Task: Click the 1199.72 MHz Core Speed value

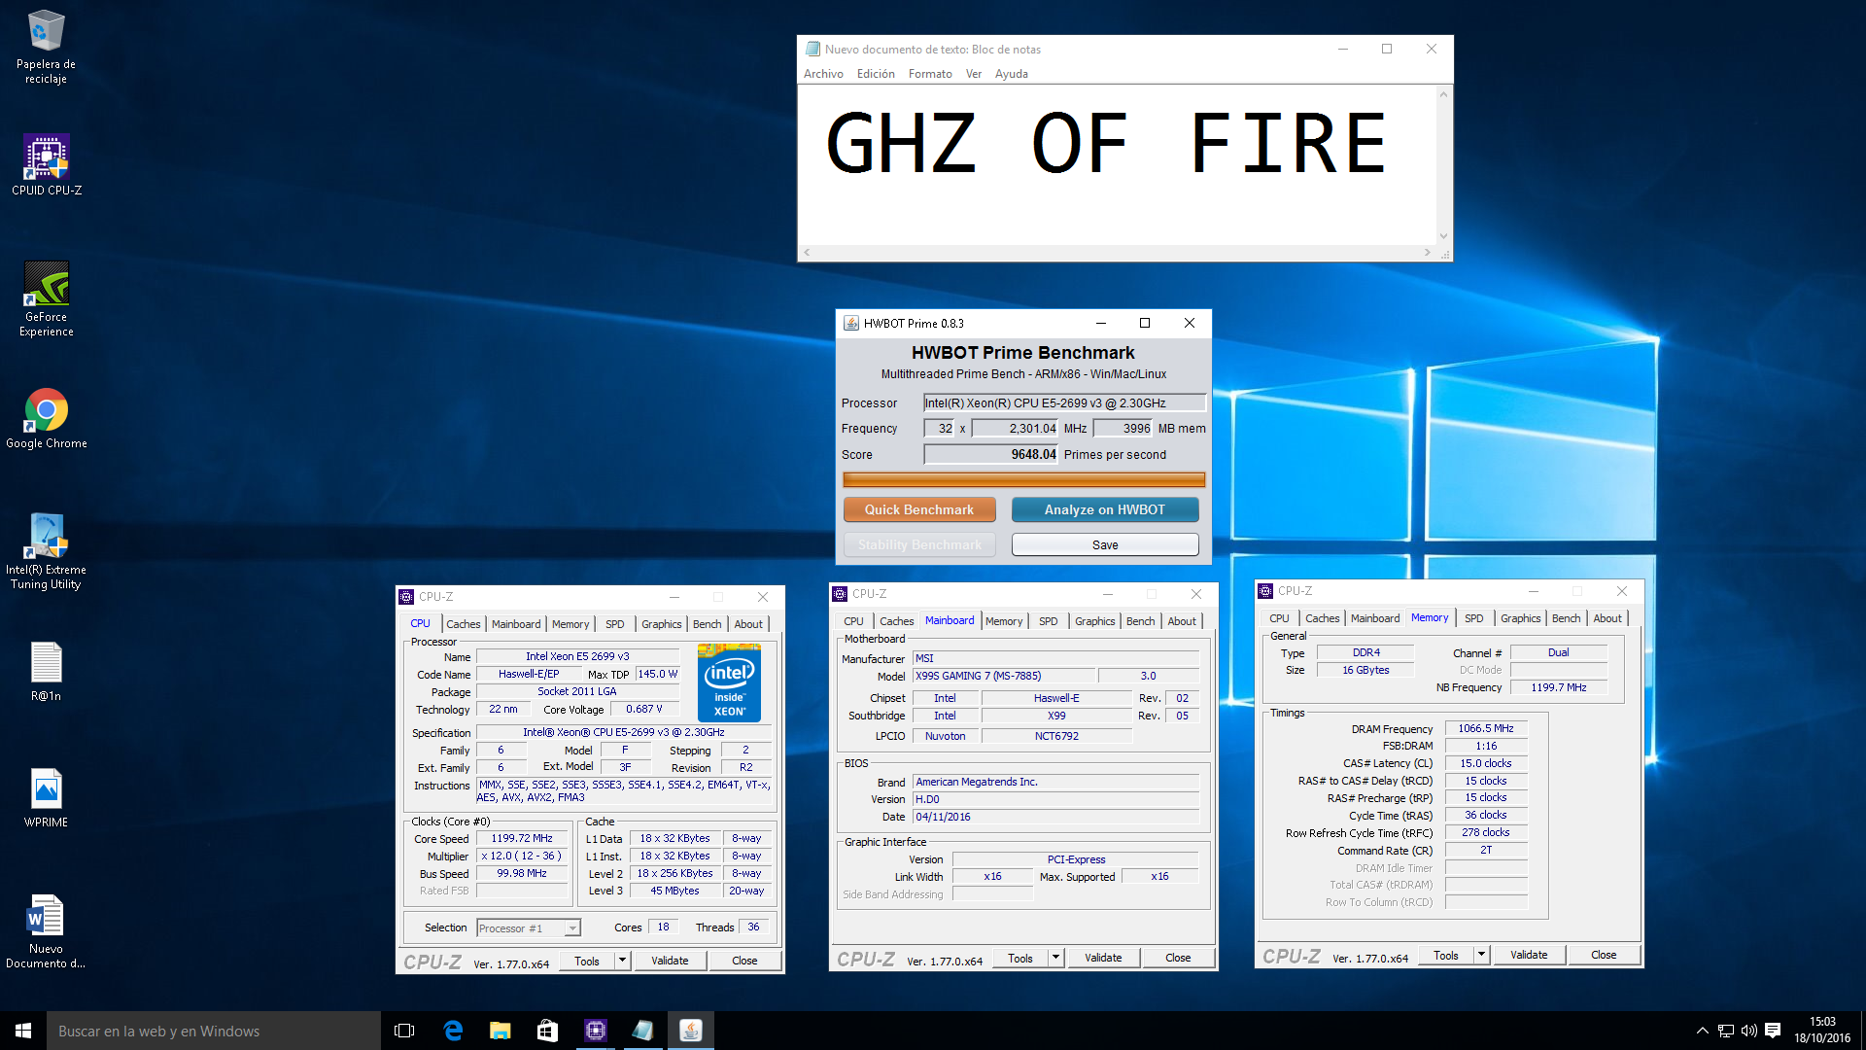Action: point(522,838)
